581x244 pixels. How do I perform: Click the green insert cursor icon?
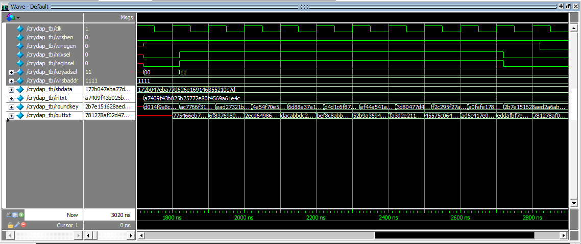(22, 215)
